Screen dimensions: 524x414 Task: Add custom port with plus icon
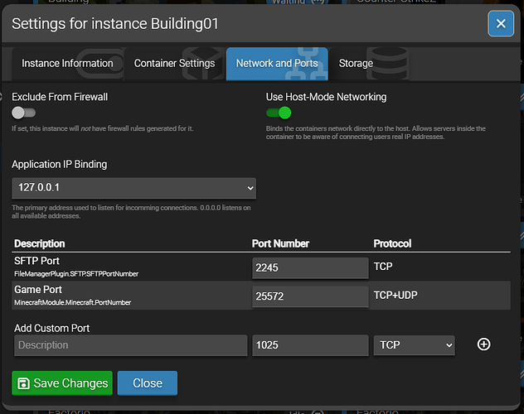pyautogui.click(x=483, y=344)
